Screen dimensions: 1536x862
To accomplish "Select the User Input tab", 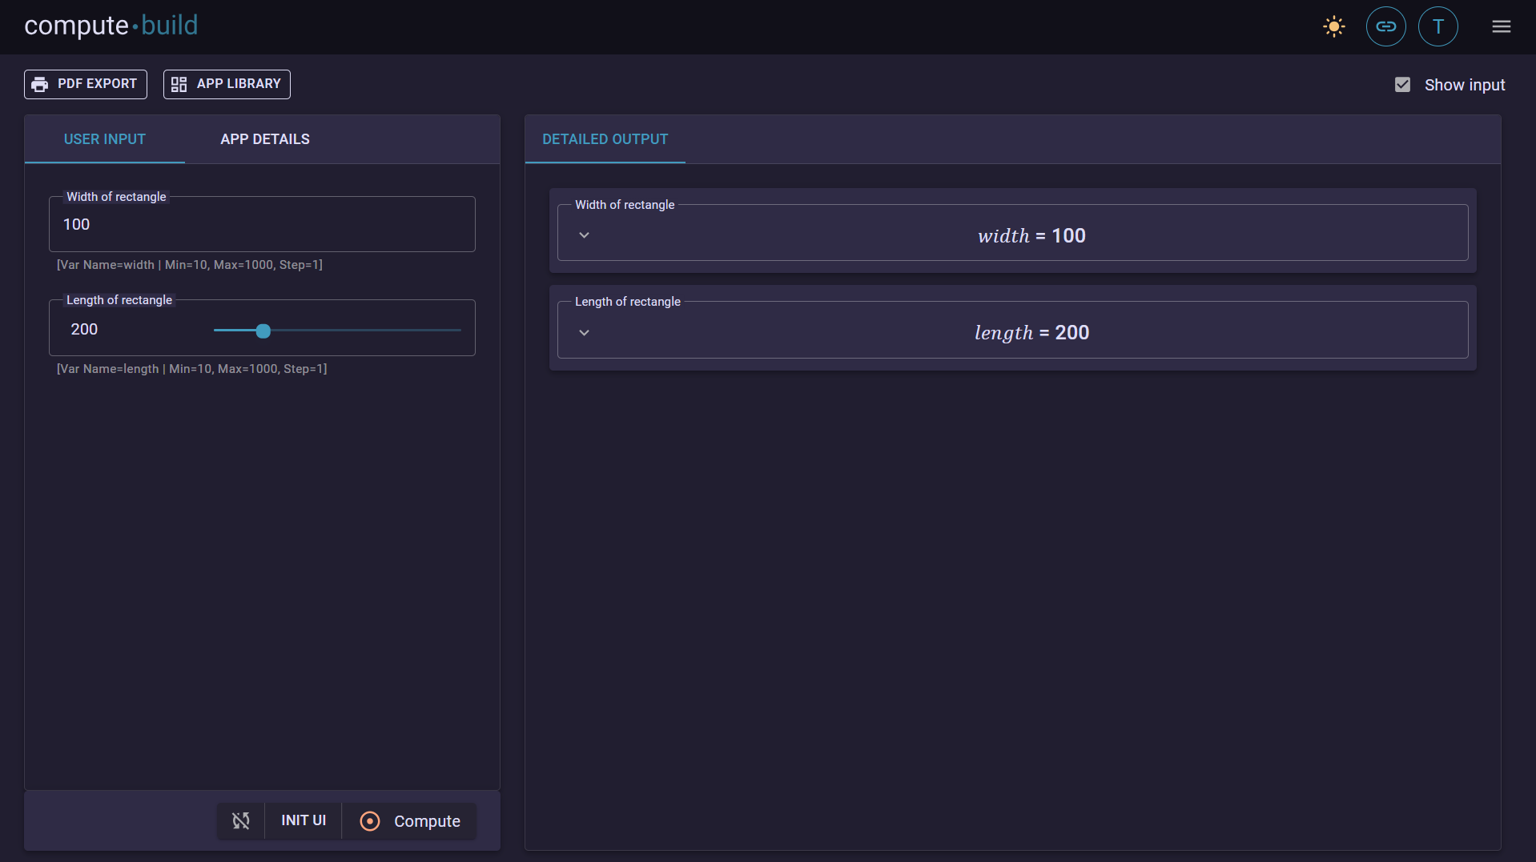I will point(105,139).
